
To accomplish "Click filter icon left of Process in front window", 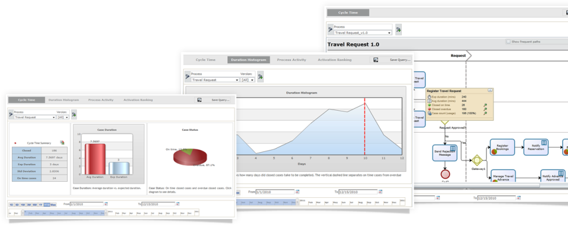I will 11,114.
